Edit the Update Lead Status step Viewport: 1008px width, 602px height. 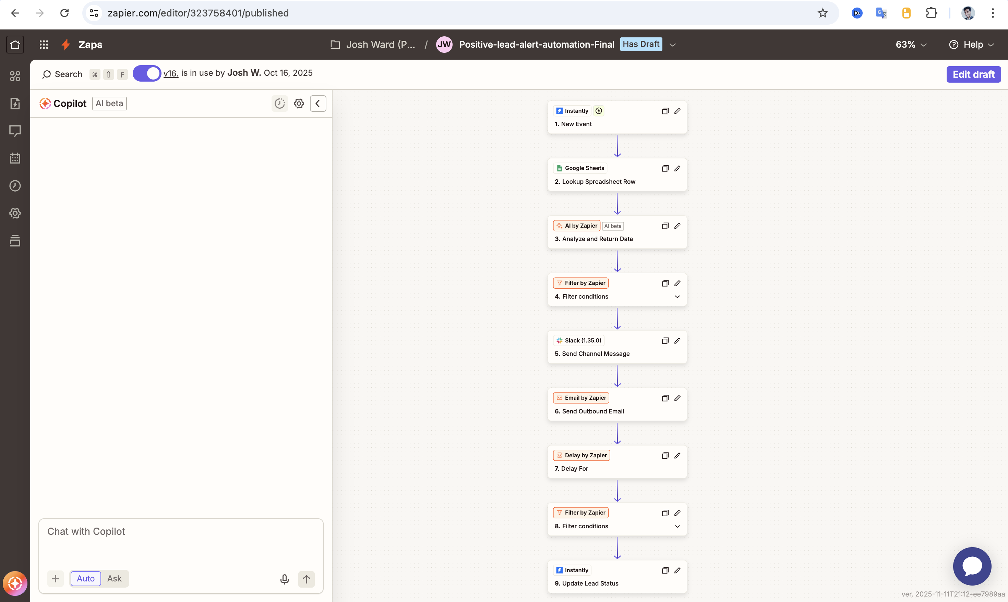(677, 570)
